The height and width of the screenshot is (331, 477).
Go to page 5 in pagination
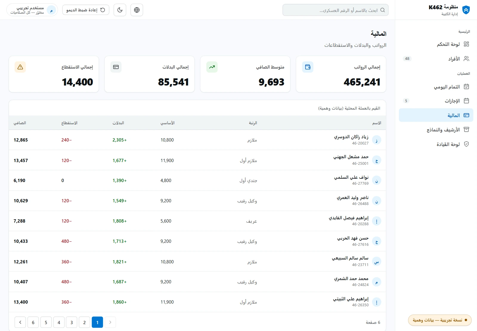46,322
